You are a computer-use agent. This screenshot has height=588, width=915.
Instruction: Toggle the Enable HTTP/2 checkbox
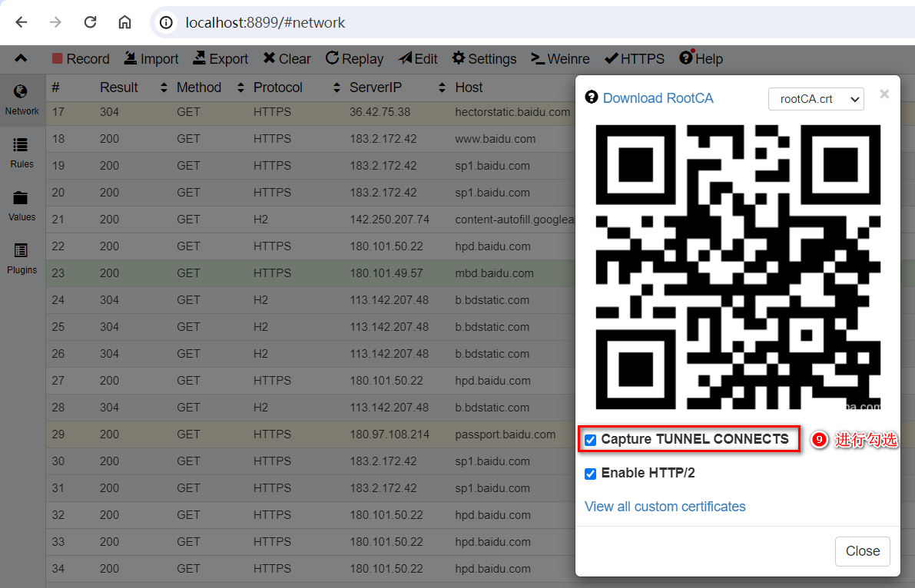[590, 474]
